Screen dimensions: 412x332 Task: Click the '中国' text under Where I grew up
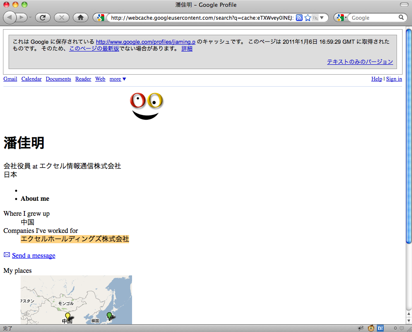[x=27, y=222]
